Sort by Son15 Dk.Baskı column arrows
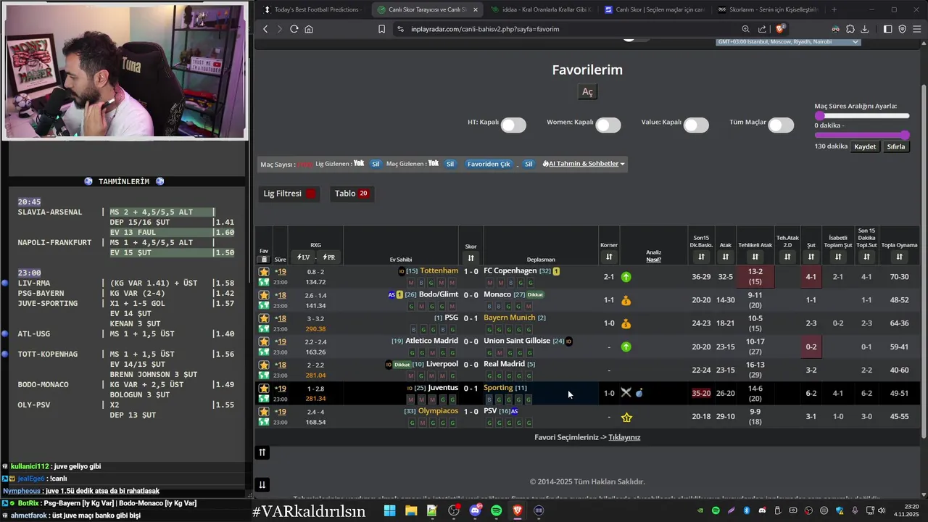The image size is (928, 522). [701, 257]
